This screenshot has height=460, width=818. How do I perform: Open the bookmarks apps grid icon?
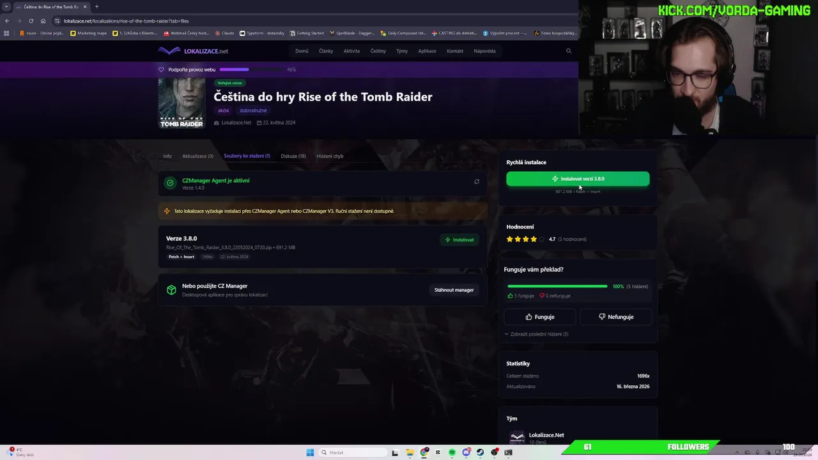(x=7, y=33)
